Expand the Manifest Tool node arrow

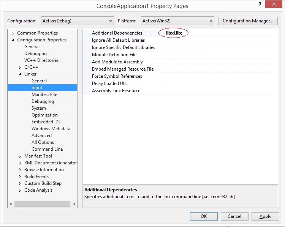pos(20,156)
